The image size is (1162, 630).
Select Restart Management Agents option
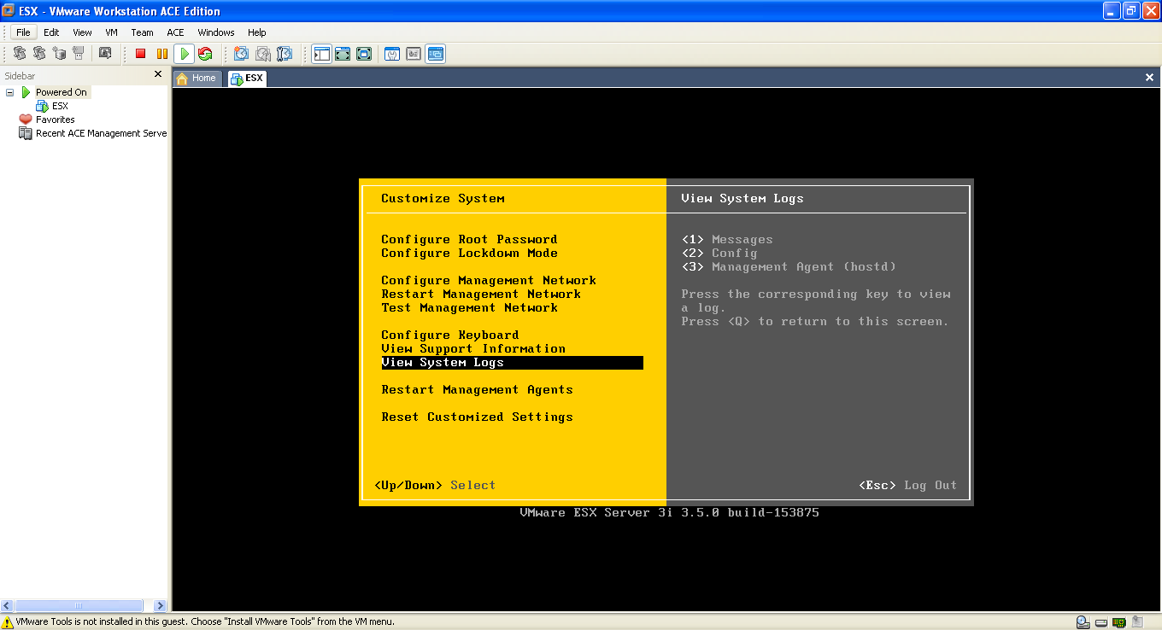click(x=477, y=389)
